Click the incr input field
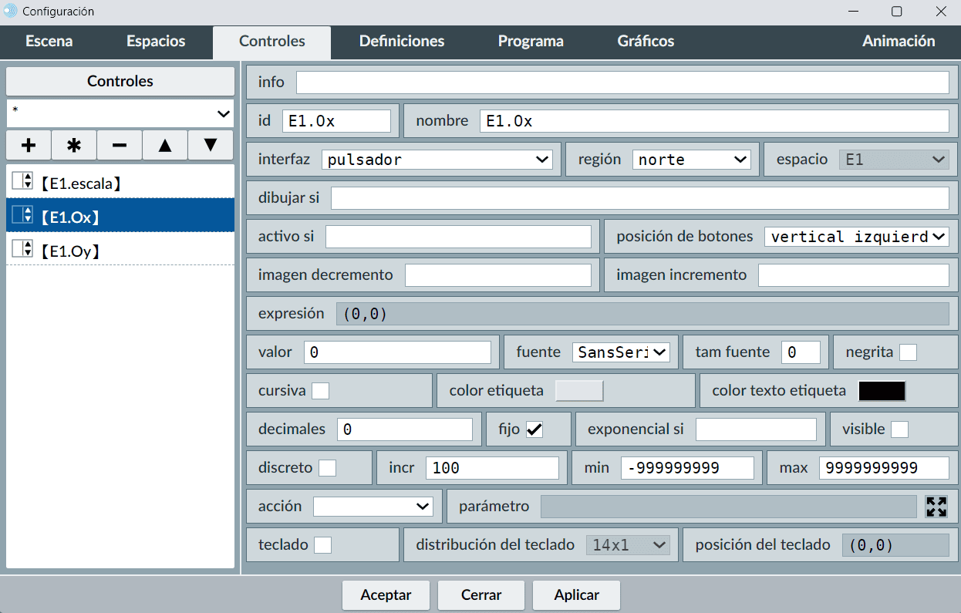 [x=491, y=468]
